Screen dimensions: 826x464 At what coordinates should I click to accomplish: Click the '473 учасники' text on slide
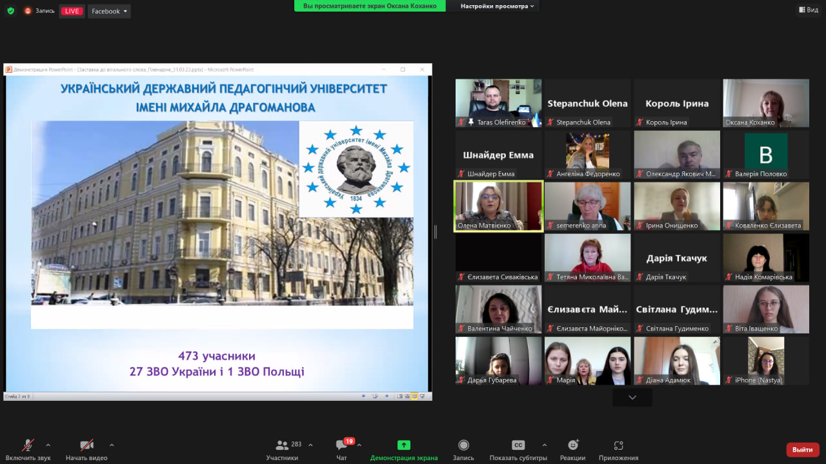pyautogui.click(x=217, y=356)
